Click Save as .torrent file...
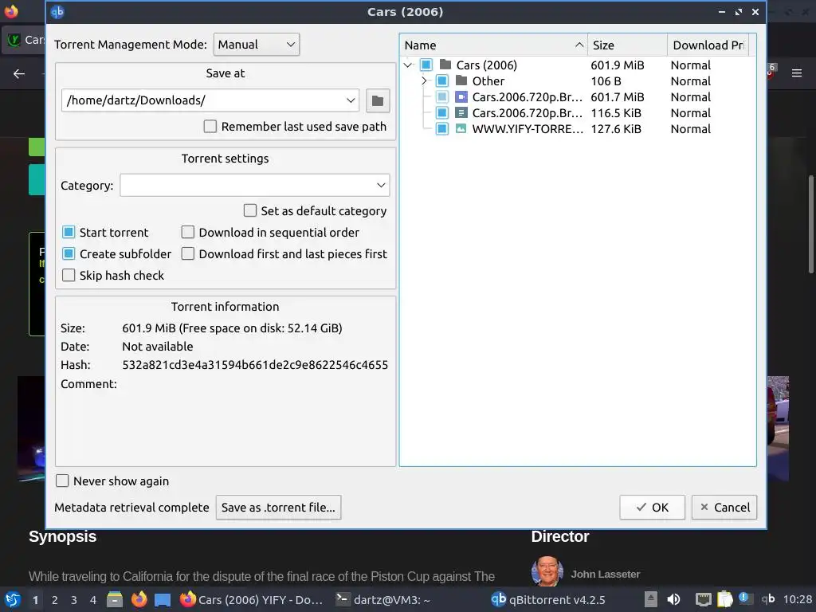Viewport: 816px width, 612px height. (x=278, y=507)
